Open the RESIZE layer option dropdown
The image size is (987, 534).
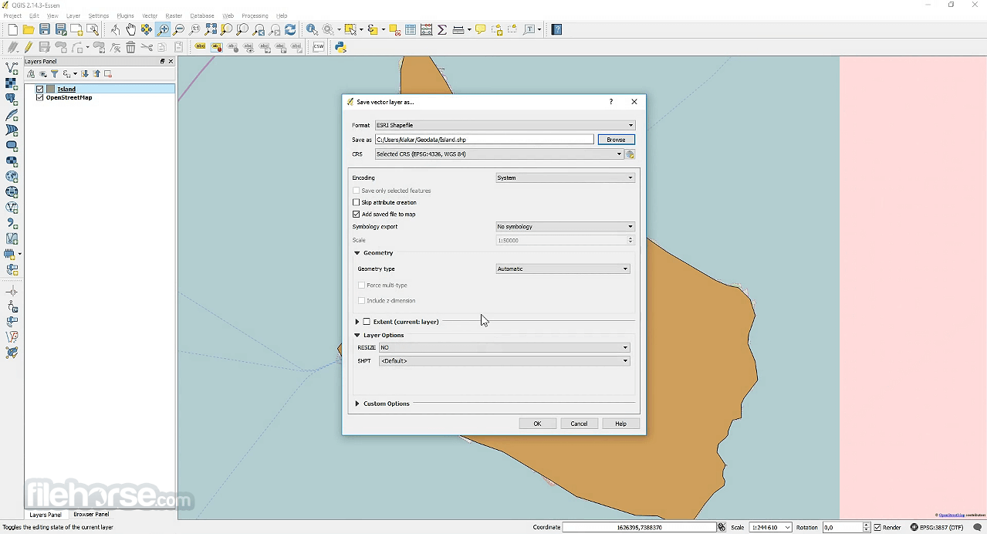pos(504,347)
